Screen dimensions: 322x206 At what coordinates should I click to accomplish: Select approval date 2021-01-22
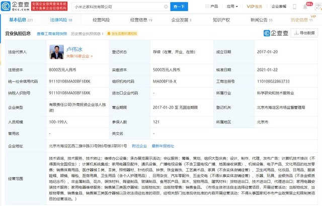tap(267, 70)
